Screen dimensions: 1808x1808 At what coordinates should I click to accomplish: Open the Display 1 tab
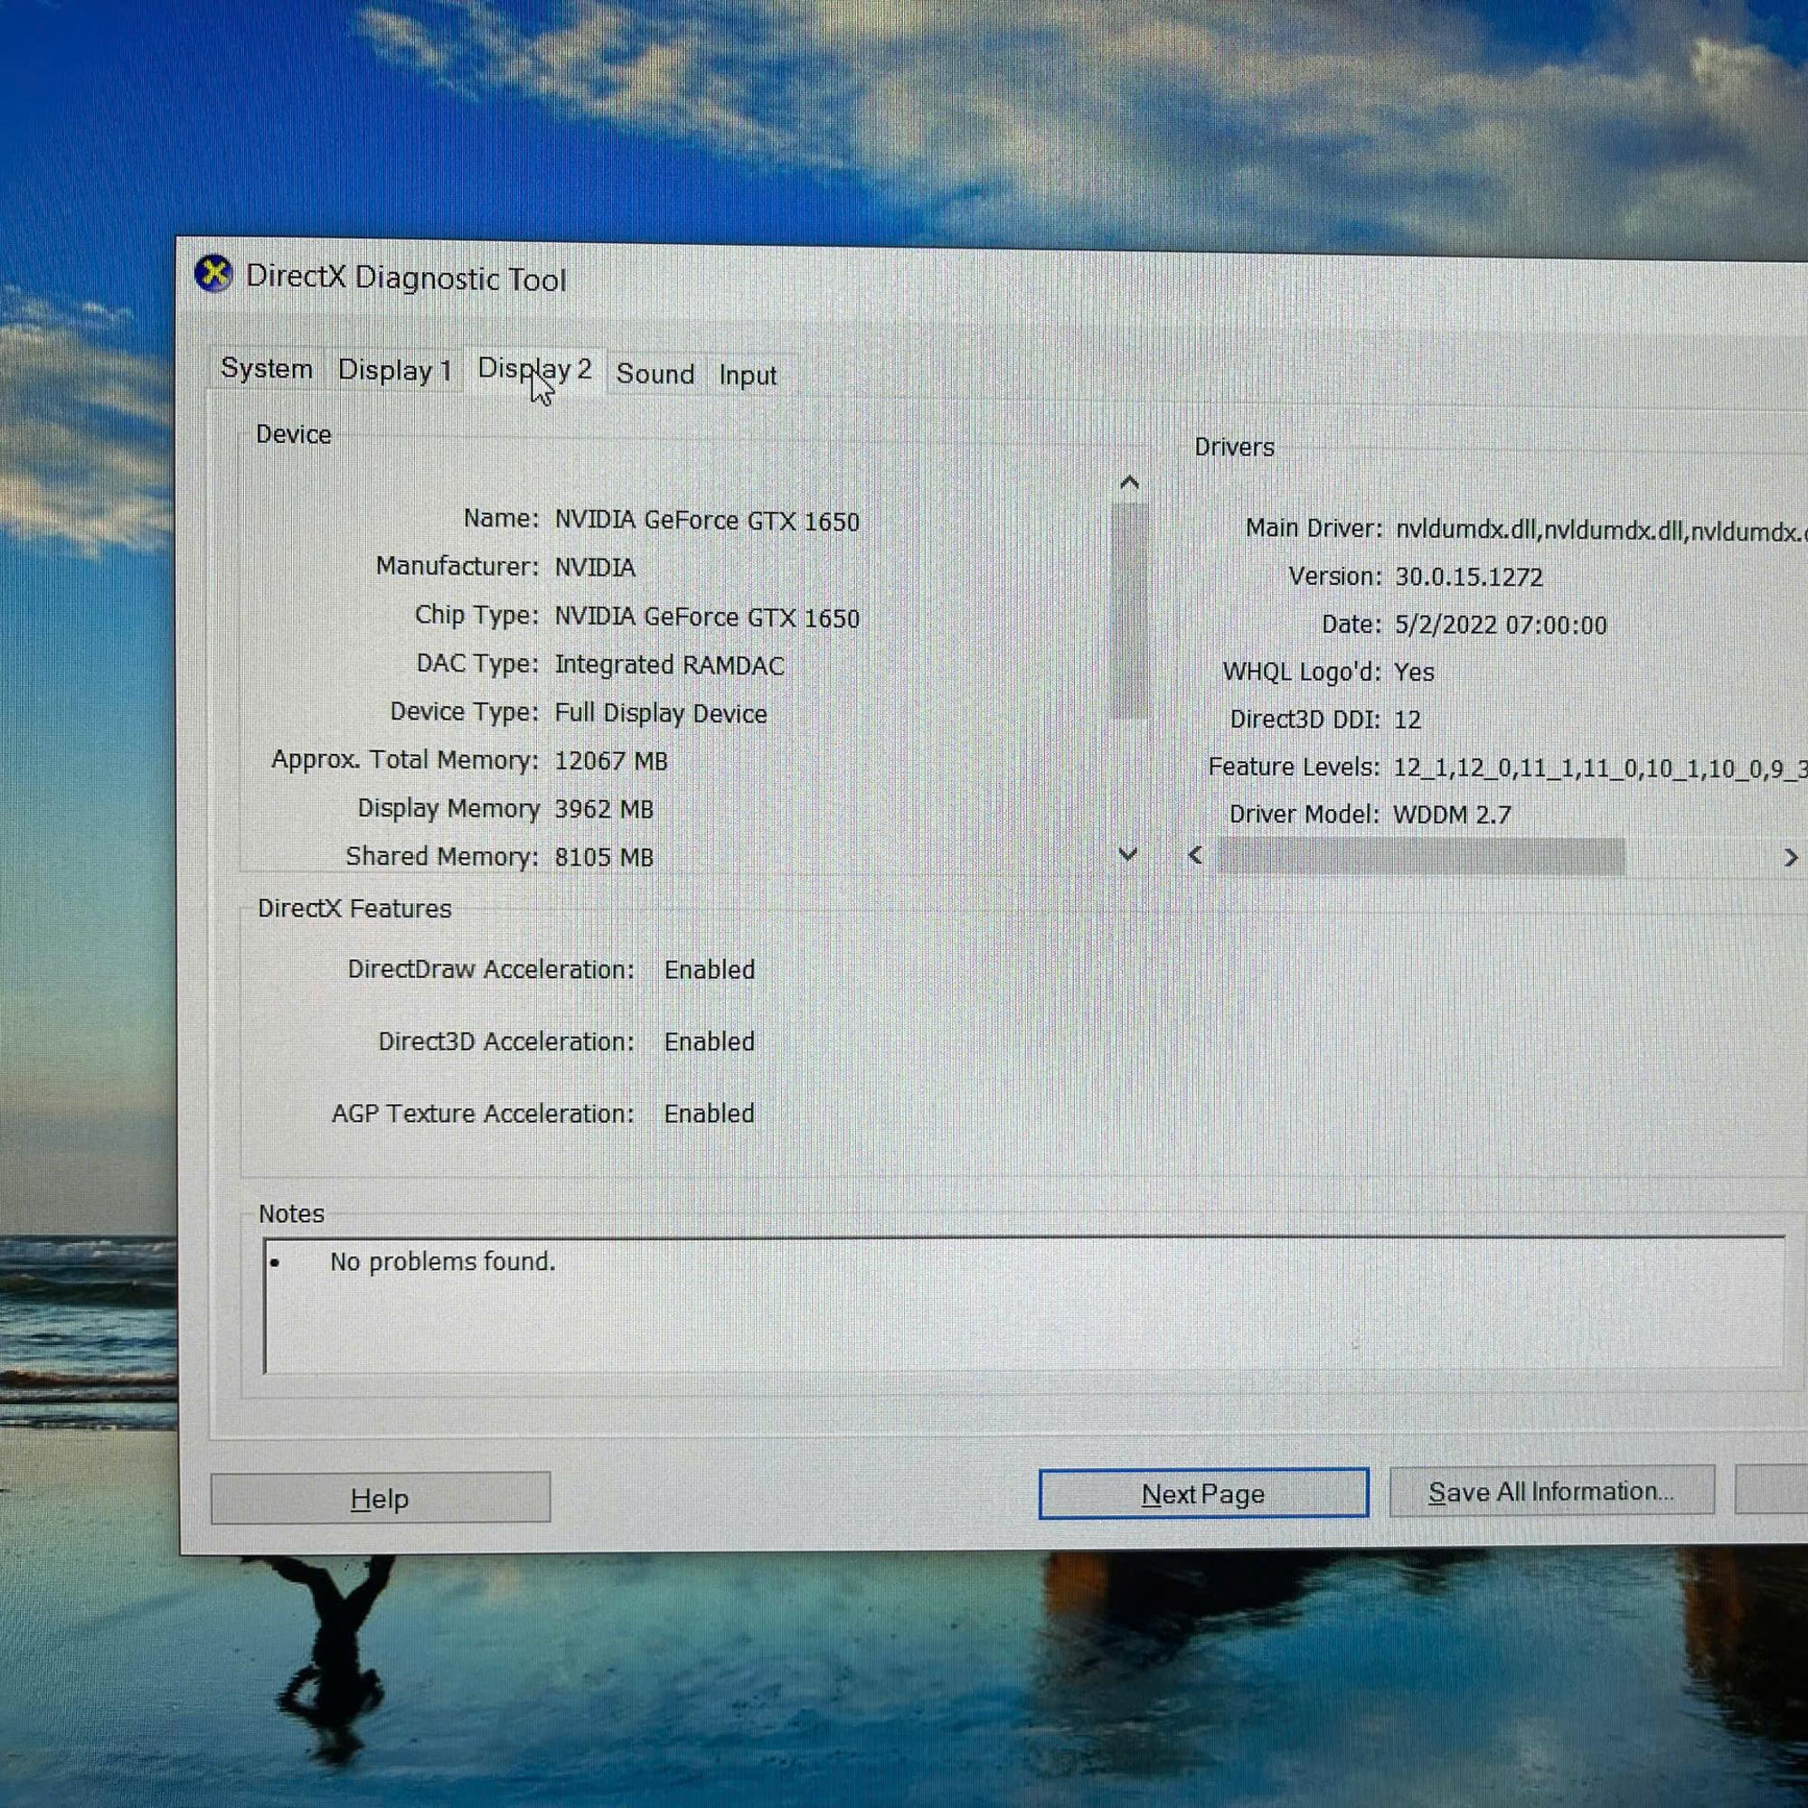click(394, 371)
